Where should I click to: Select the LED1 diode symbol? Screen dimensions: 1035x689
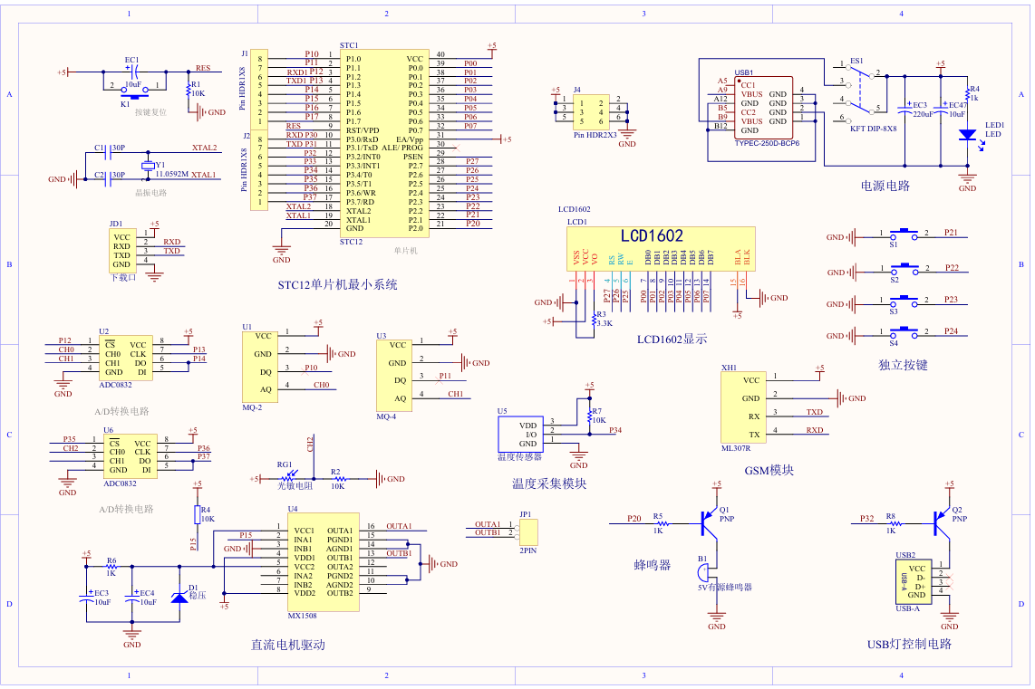pos(967,135)
